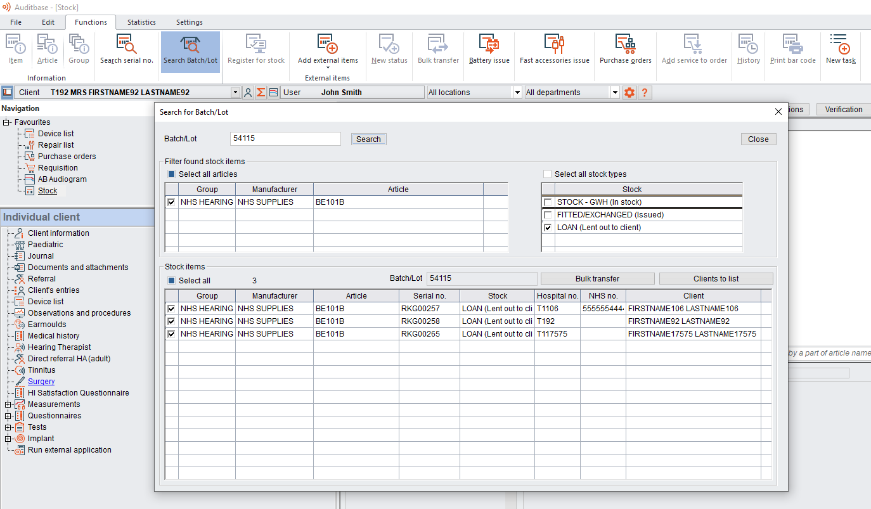The height and width of the screenshot is (509, 871).
Task: Open Search serial no. tool
Action: 127,49
